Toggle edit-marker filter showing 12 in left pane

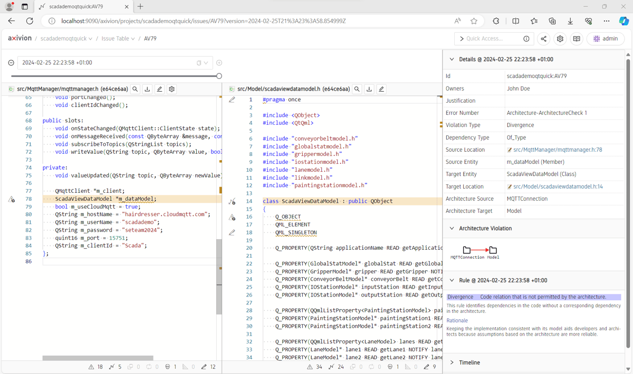(209, 367)
